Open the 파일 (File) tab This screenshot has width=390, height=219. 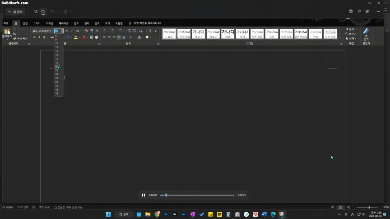pos(6,23)
